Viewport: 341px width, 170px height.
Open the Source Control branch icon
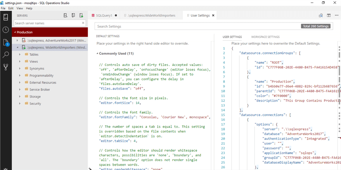pyautogui.click(x=6, y=67)
